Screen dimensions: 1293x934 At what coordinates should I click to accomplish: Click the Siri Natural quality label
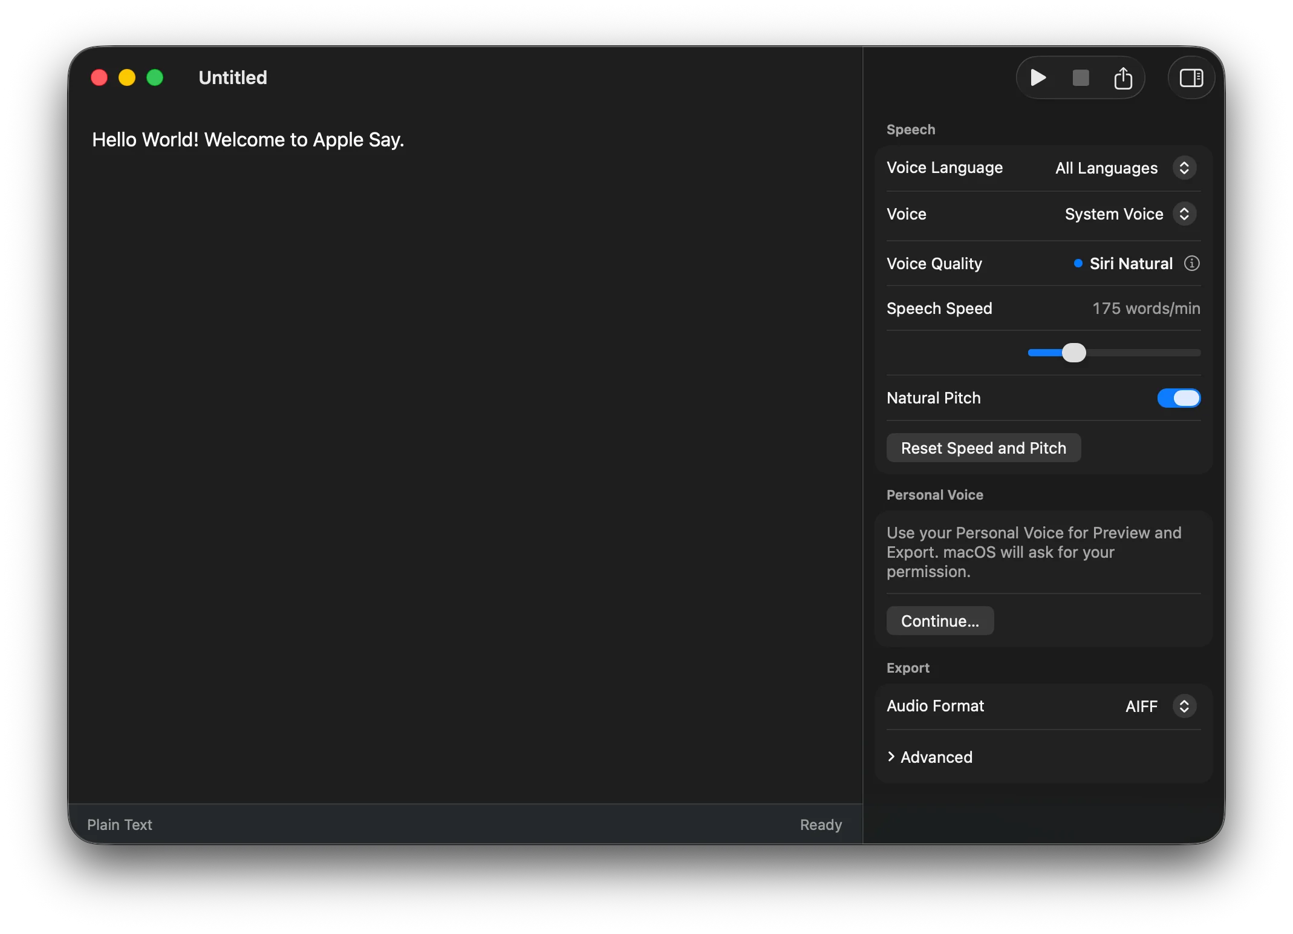point(1131,263)
